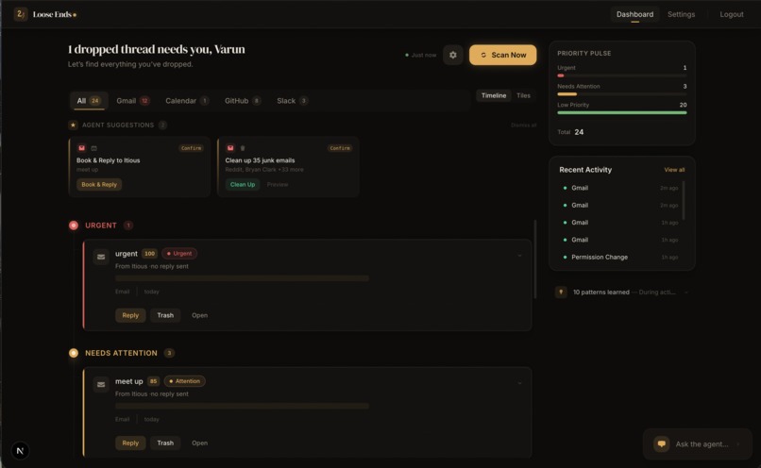This screenshot has width=761, height=468.
Task: Expand the meet up card chevron
Action: pyautogui.click(x=519, y=383)
